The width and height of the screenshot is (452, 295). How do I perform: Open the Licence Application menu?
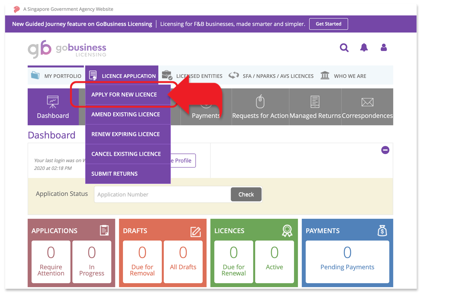122,75
